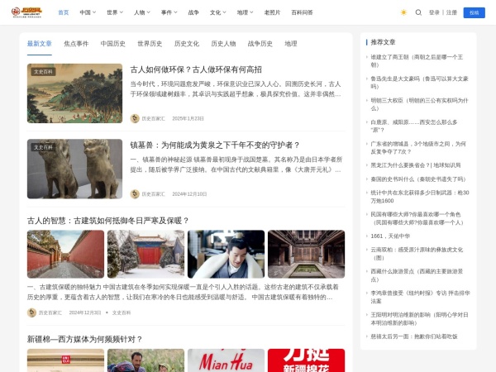
Task: Click author name 历史百家汇 dated 2024年12月10日
Action: 154,194
